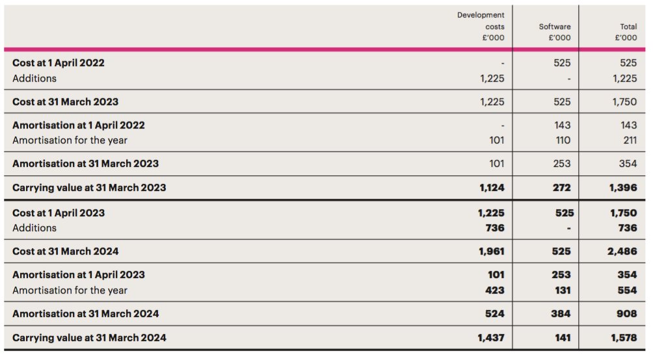The height and width of the screenshot is (360, 653).
Task: Select the 423 development amortisation for the year
Action: 495,290
